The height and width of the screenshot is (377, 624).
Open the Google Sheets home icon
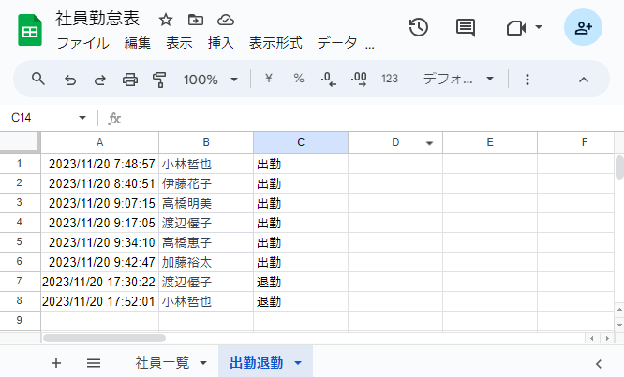coord(30,30)
